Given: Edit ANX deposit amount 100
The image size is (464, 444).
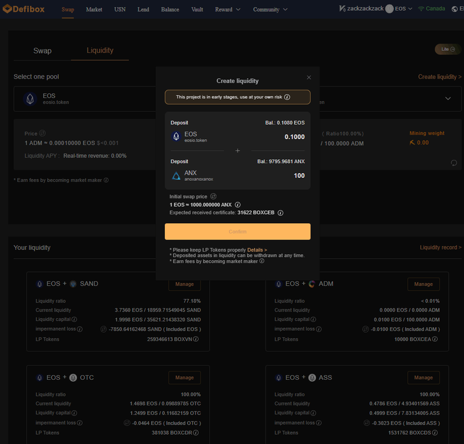Looking at the screenshot, I should tap(299, 175).
